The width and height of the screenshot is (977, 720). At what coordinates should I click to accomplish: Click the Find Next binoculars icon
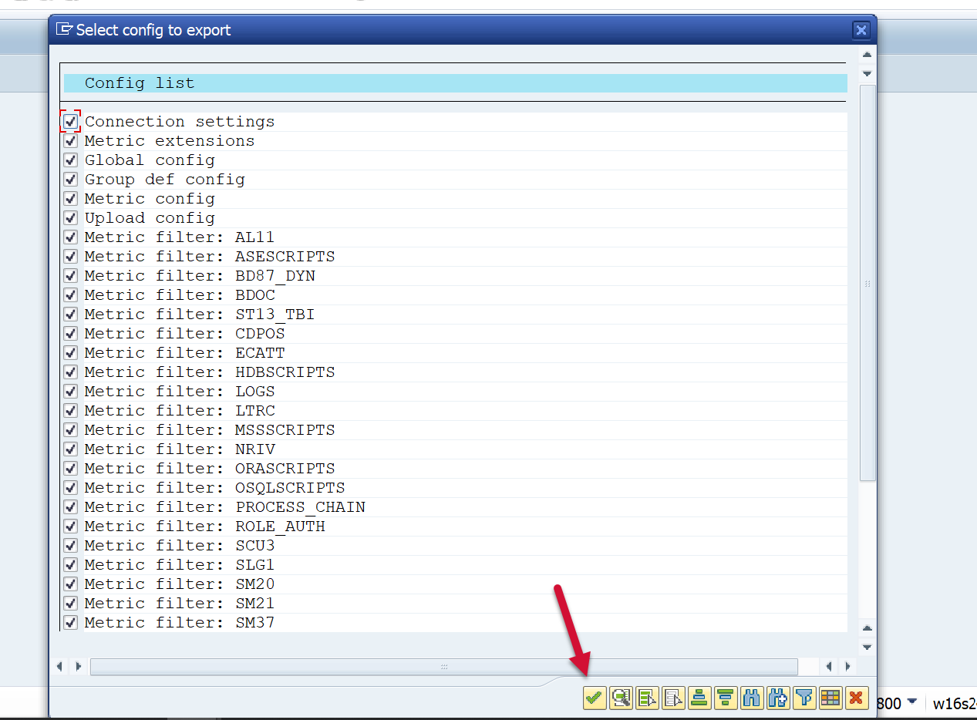pyautogui.click(x=778, y=698)
